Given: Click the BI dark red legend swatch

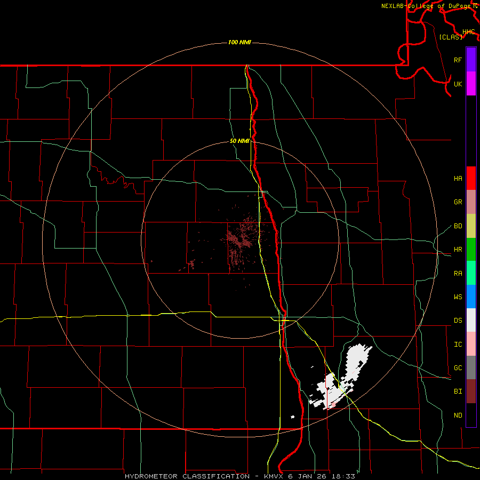Looking at the screenshot, I should (471, 391).
